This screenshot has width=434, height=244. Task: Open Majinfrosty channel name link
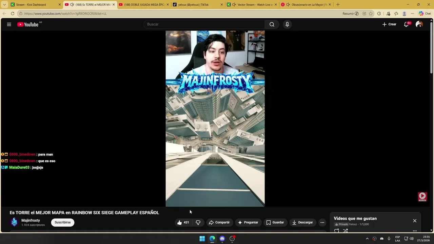(31, 220)
